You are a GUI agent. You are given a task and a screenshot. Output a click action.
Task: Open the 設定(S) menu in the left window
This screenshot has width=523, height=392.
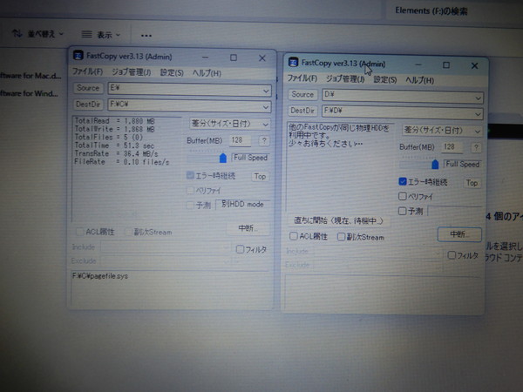(172, 72)
